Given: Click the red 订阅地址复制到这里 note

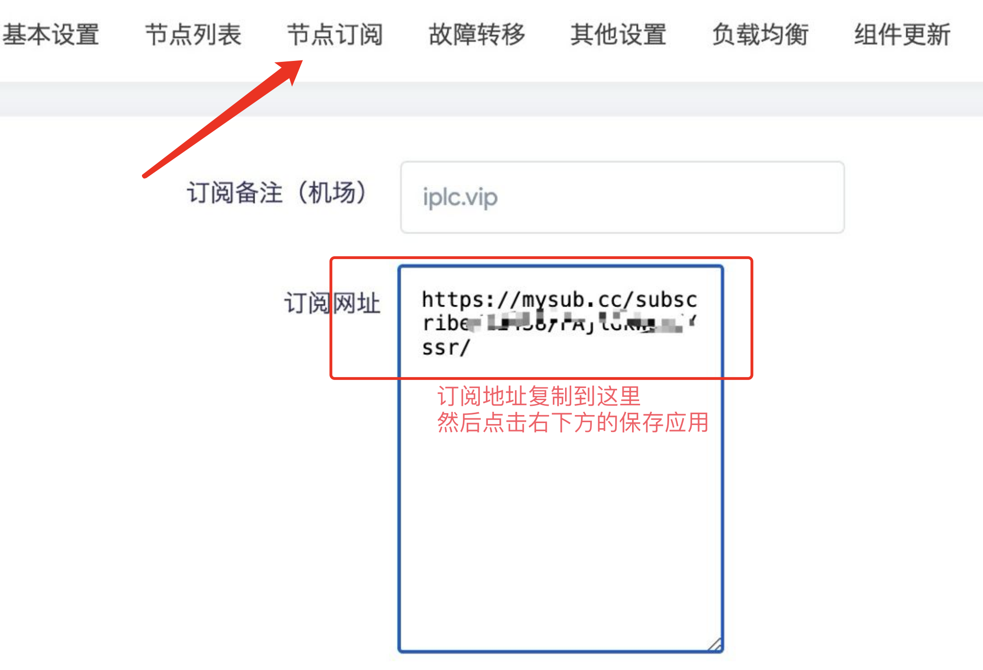Looking at the screenshot, I should [x=539, y=396].
